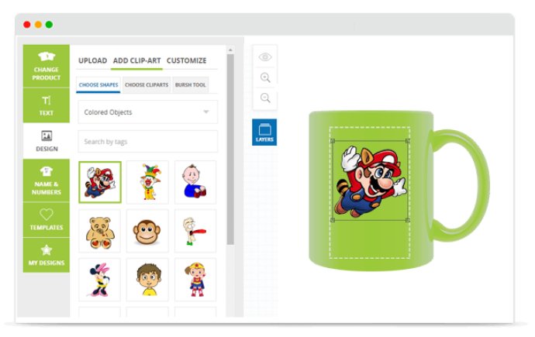535x337 pixels.
Task: Click the clipart panel scrollbar
Action: click(x=230, y=149)
